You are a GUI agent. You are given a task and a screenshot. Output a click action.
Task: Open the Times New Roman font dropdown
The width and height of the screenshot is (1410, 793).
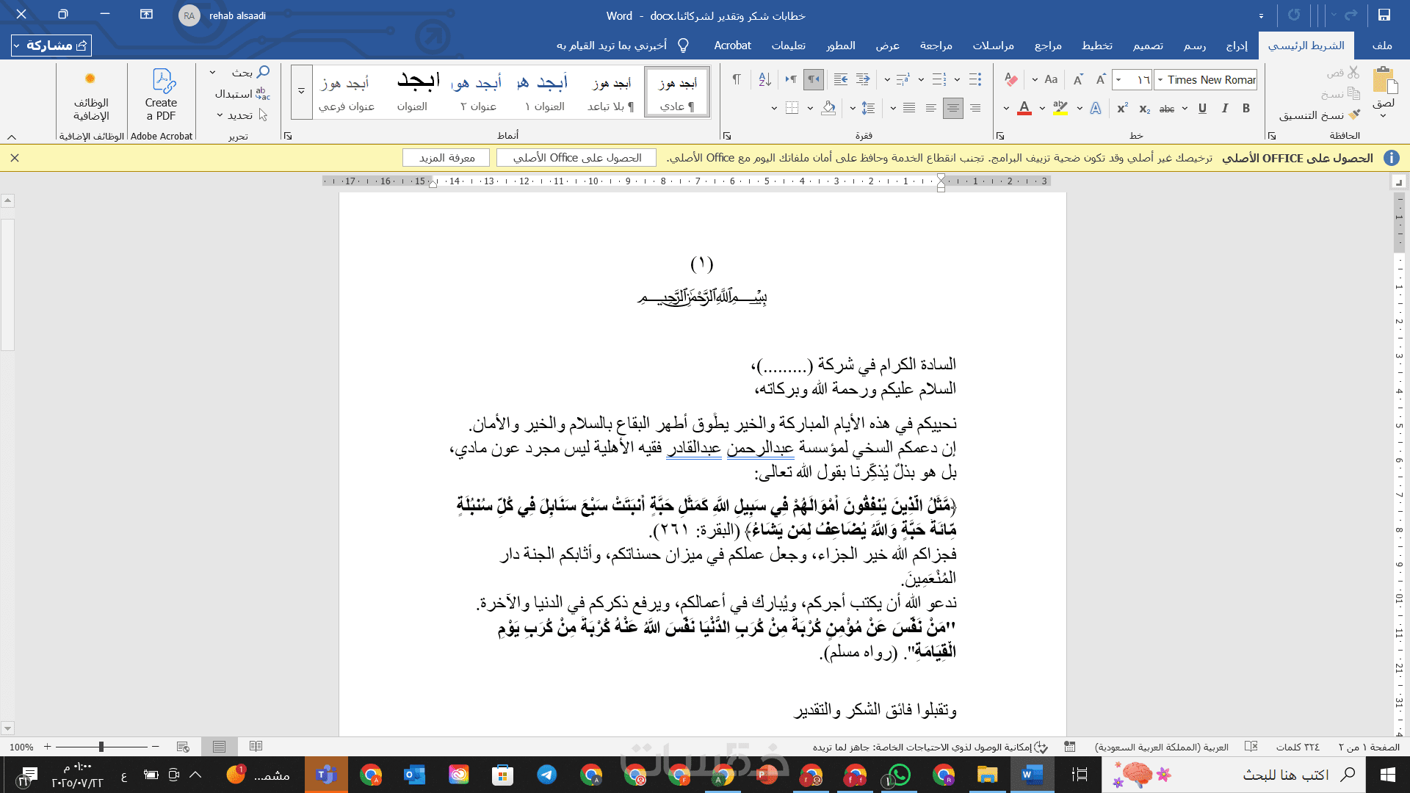tap(1160, 80)
